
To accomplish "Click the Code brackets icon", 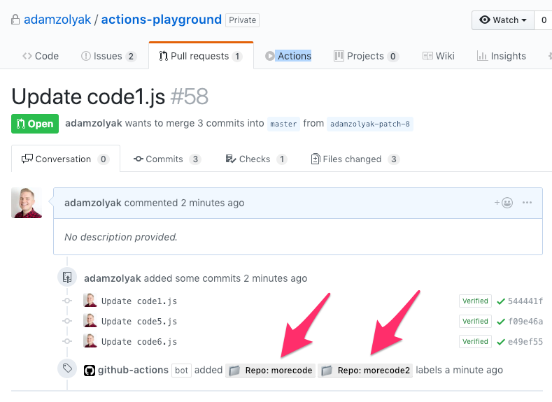I will (27, 56).
